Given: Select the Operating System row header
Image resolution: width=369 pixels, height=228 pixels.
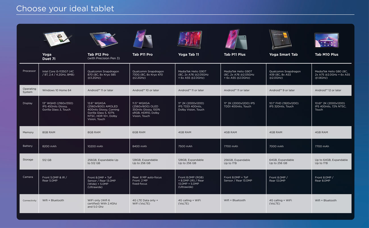Looking at the screenshot, I should 29,90.
